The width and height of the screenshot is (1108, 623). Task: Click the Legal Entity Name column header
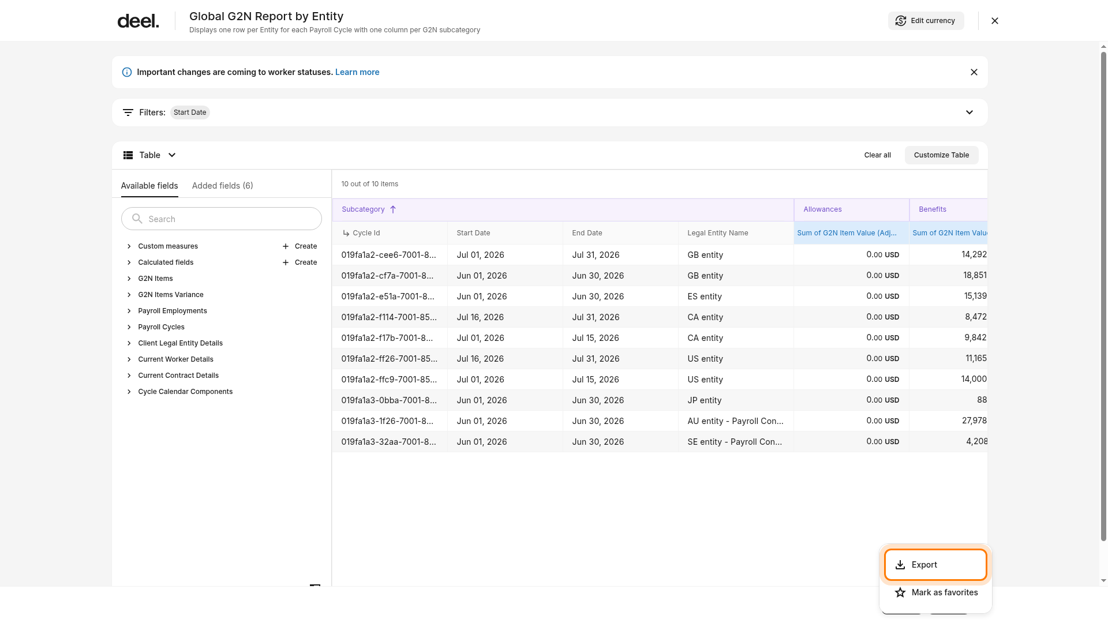pos(736,233)
